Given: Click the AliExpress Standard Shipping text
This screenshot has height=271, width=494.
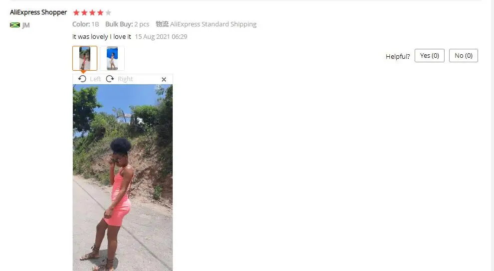Looking at the screenshot, I should [213, 24].
